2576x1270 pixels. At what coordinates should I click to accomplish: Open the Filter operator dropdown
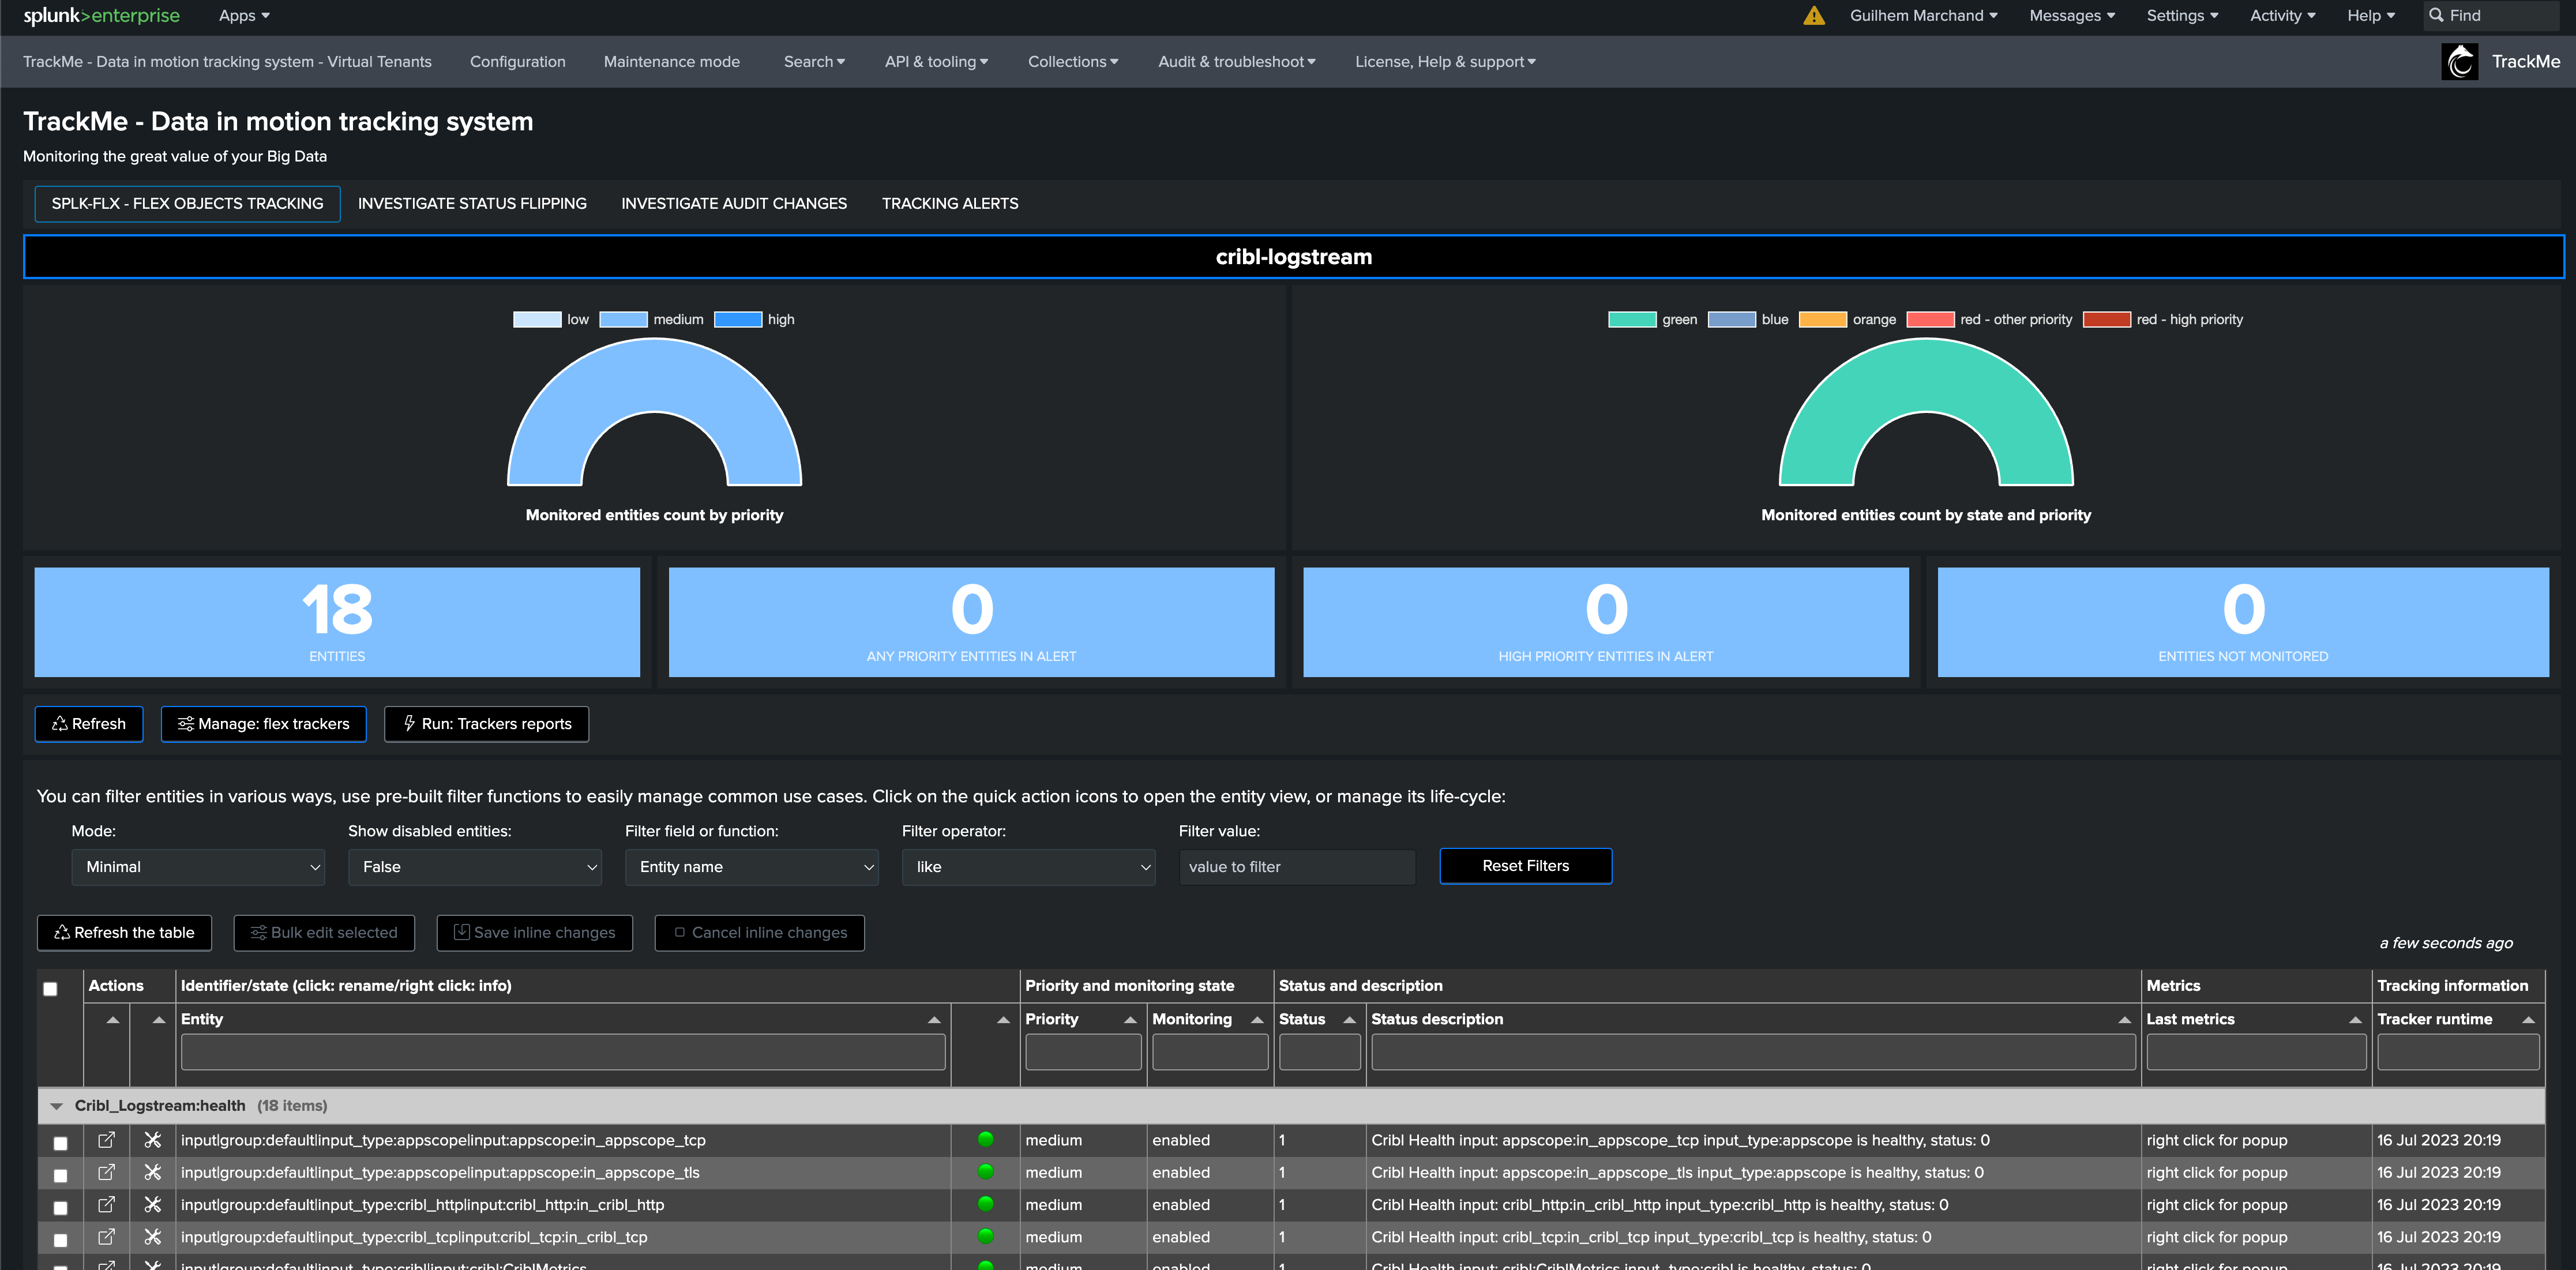[x=1029, y=866]
